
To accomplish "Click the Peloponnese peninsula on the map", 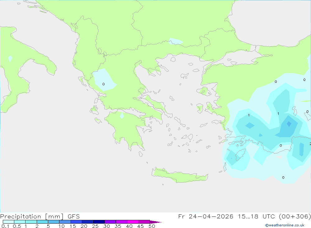I will tap(127, 130).
